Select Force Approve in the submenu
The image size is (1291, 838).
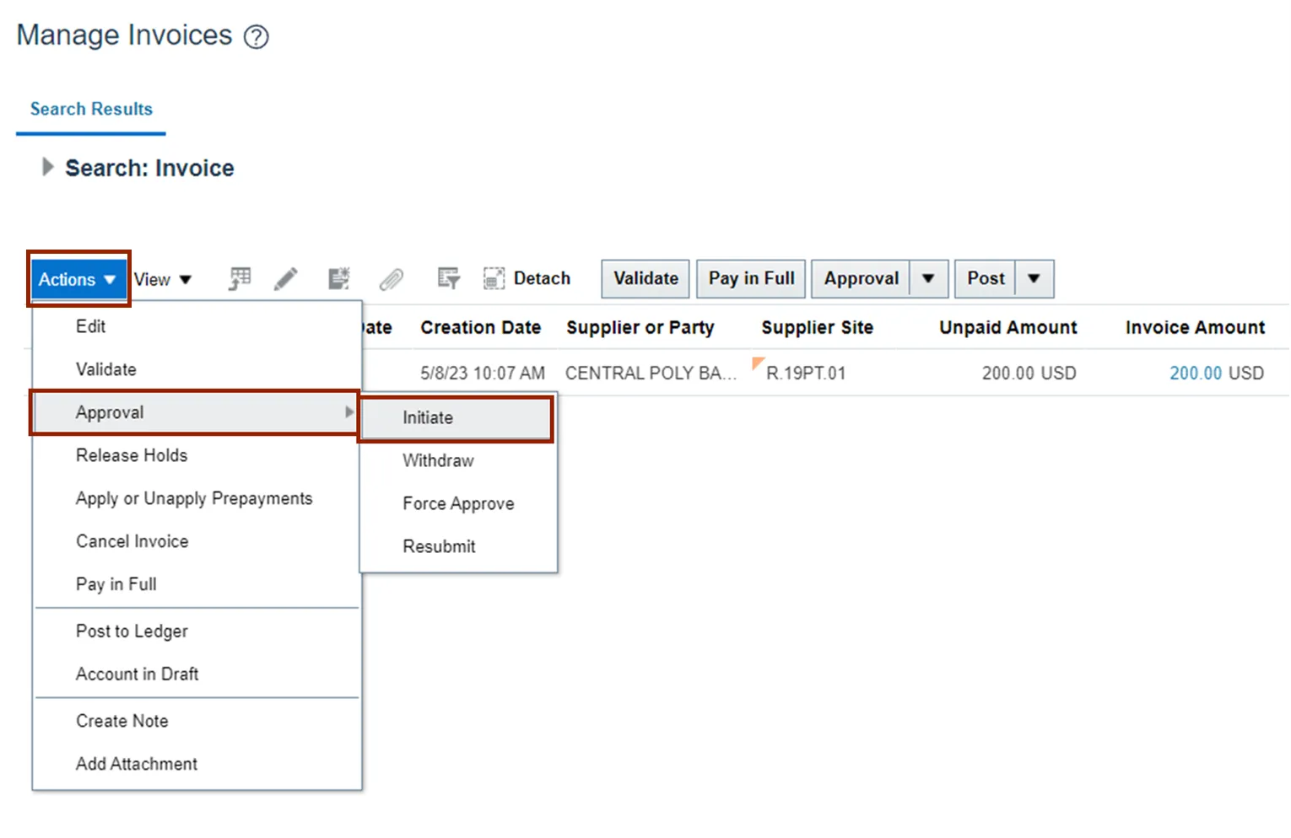point(458,503)
